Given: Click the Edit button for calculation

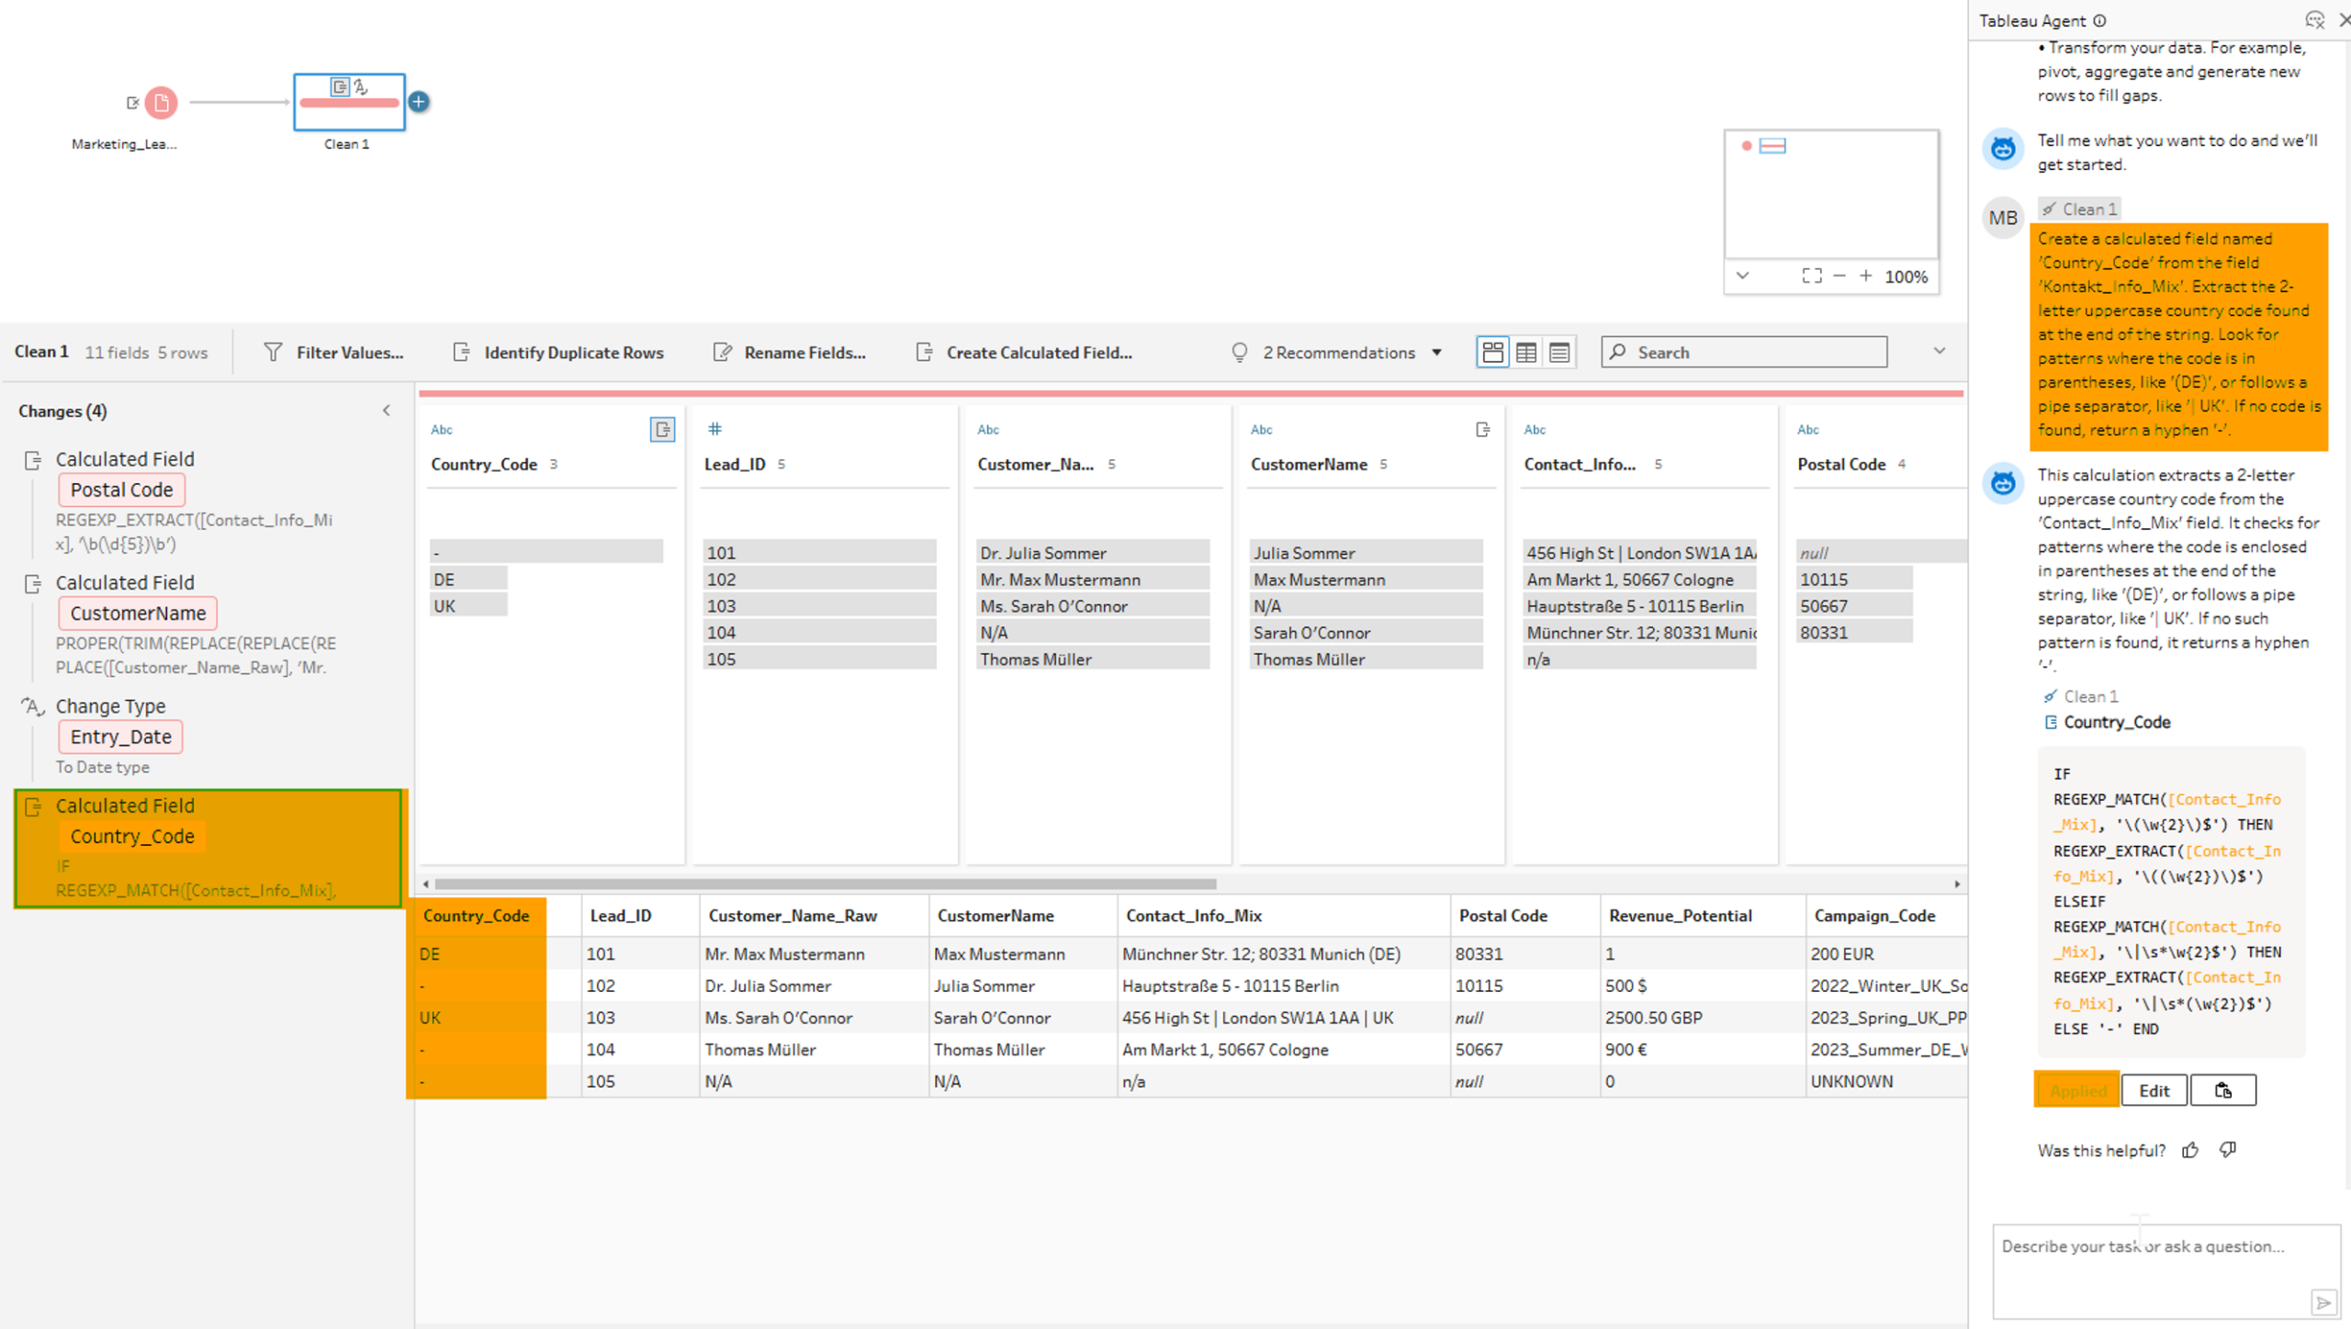Looking at the screenshot, I should point(2154,1090).
